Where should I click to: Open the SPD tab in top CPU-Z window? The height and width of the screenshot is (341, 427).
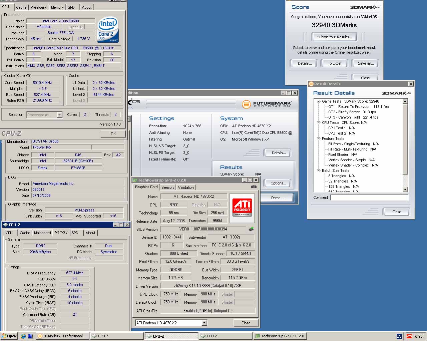click(71, 7)
